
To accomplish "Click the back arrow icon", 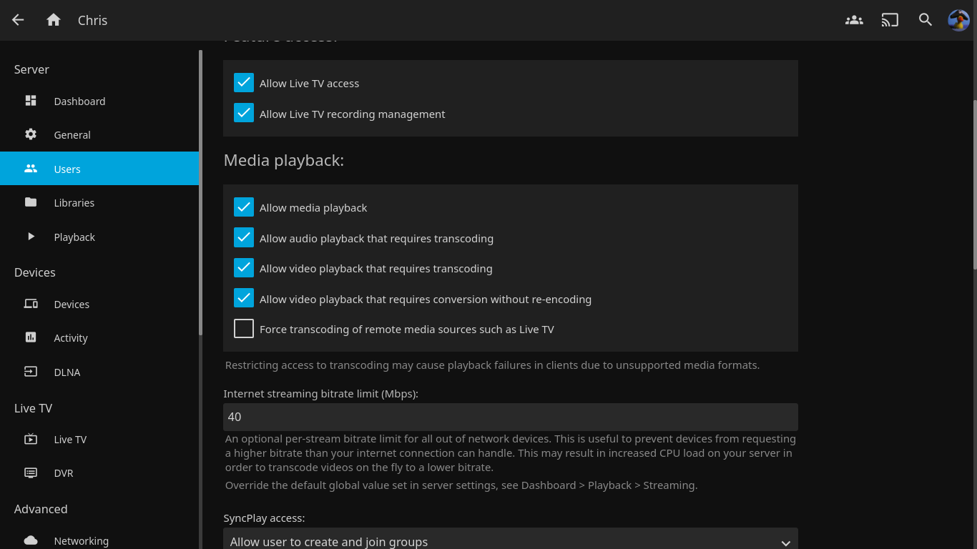I will click(18, 20).
